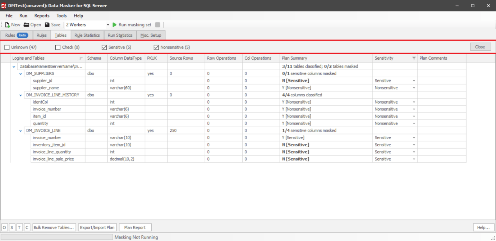Enable the Check (0) checkbox
Viewport: 496px width, 241px height.
[x=58, y=47]
